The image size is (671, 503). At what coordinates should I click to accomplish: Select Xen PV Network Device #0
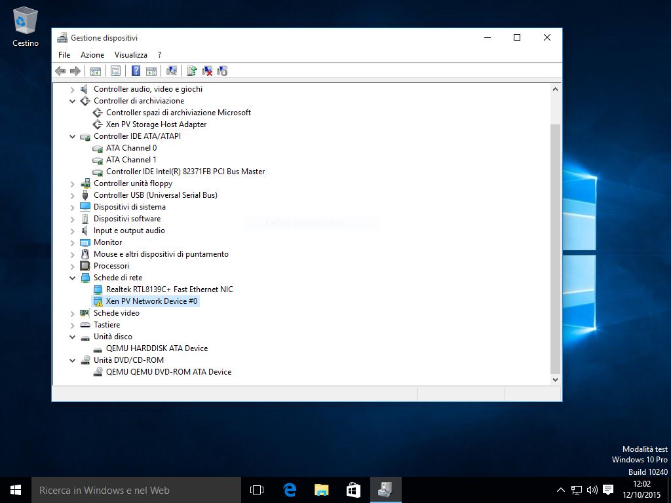pos(151,301)
